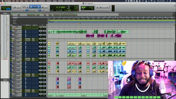Viewport: 176px width, 99px height.
Task: Open the Apple menu
Action: tap(2, 1)
